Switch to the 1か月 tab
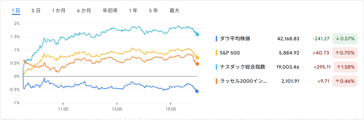 (59, 11)
